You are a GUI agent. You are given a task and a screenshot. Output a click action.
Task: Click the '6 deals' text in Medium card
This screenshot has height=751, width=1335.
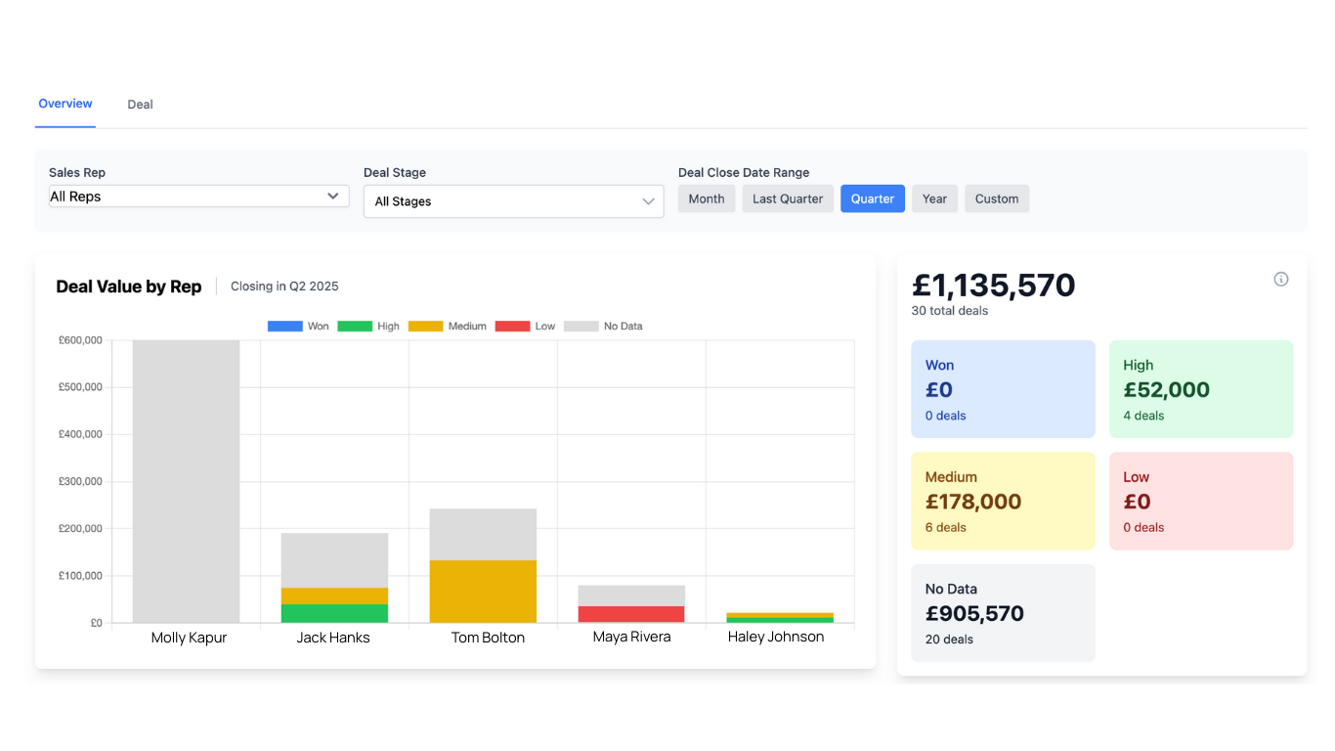[945, 527]
